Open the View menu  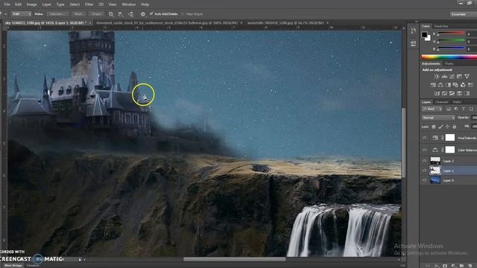click(113, 4)
